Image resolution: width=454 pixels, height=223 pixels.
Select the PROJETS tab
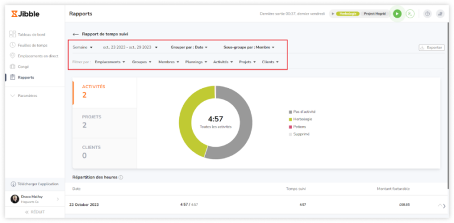[105, 123]
